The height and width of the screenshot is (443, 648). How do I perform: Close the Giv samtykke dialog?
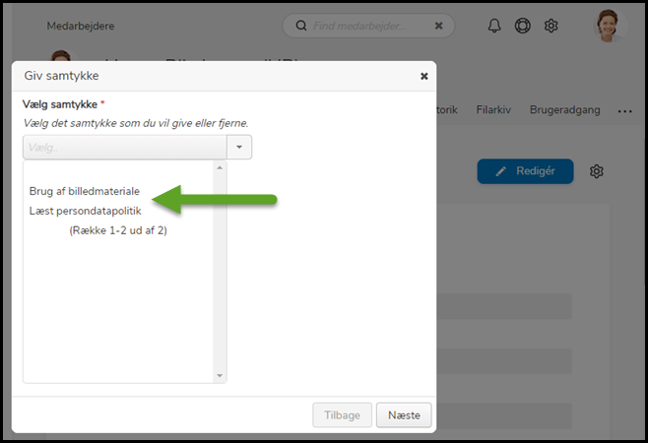click(x=423, y=76)
